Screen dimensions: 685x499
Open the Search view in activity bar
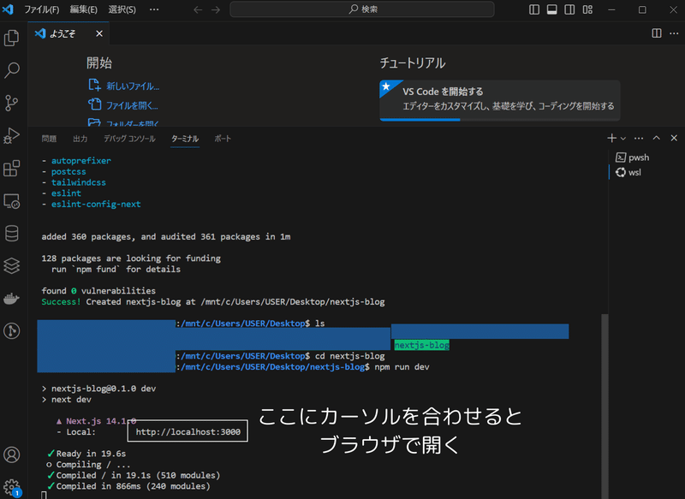(12, 70)
